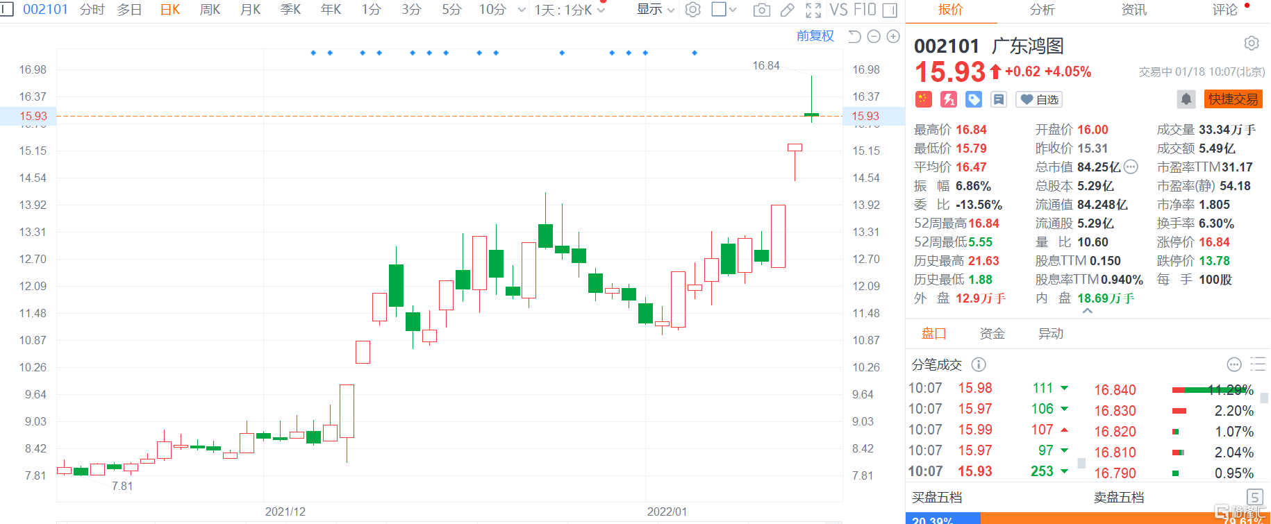
Task: Click the 前复权 adjustment link
Action: point(815,36)
